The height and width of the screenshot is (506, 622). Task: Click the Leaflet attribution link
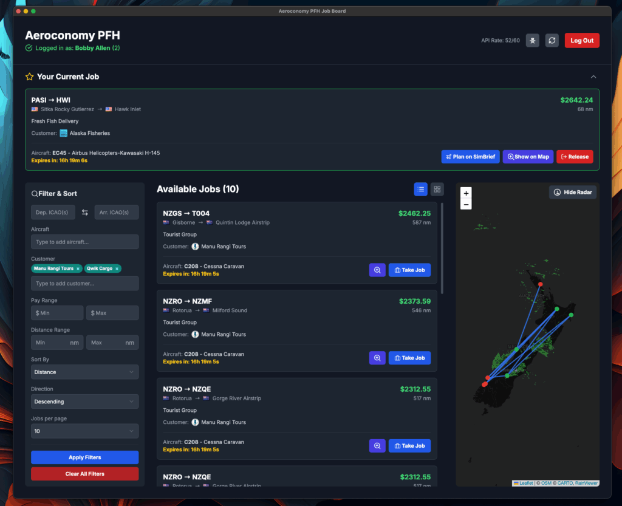click(x=526, y=483)
